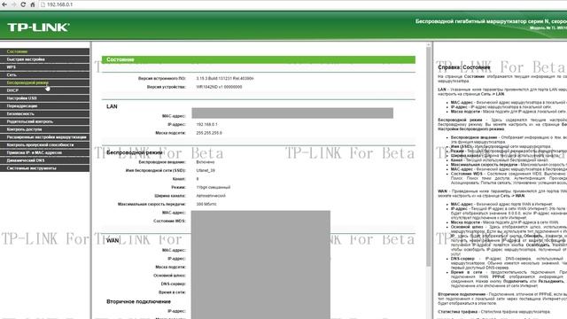567x319 pixels.
Task: Open the Динамический DNS menu item
Action: [x=45, y=160]
